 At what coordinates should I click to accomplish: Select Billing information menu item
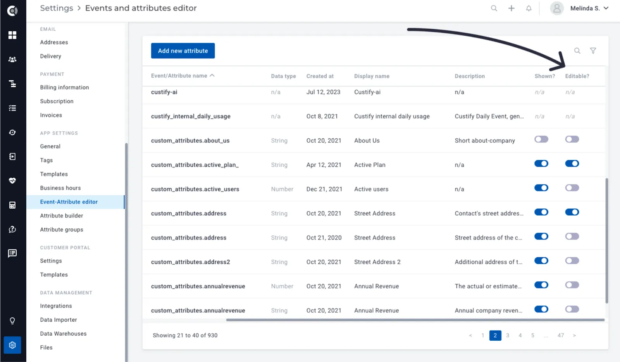tap(64, 88)
